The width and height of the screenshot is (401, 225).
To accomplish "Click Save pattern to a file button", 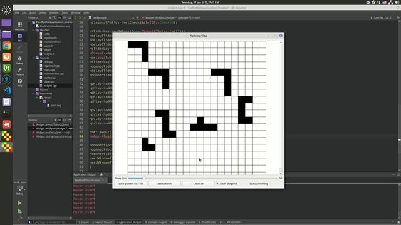I will tap(131, 184).
